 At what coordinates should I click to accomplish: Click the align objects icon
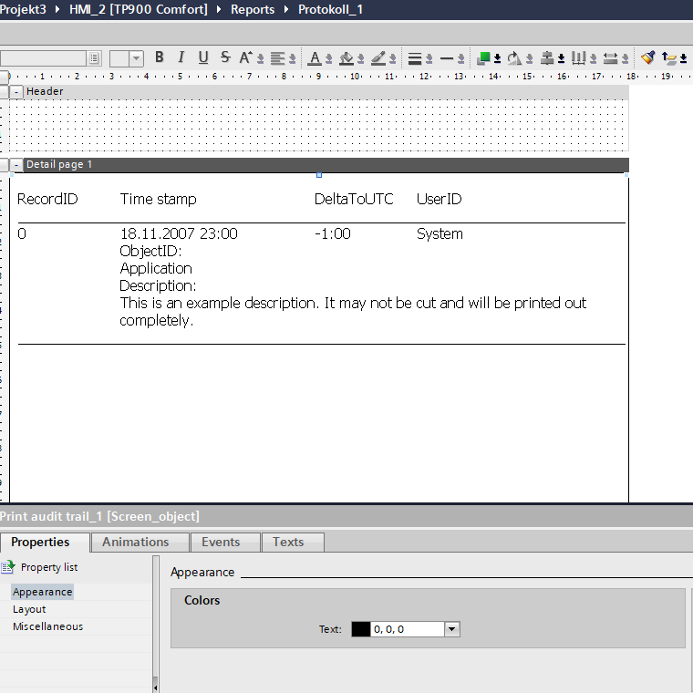coord(547,57)
